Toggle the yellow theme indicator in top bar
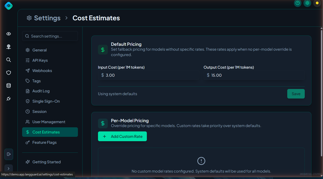 point(317,3)
